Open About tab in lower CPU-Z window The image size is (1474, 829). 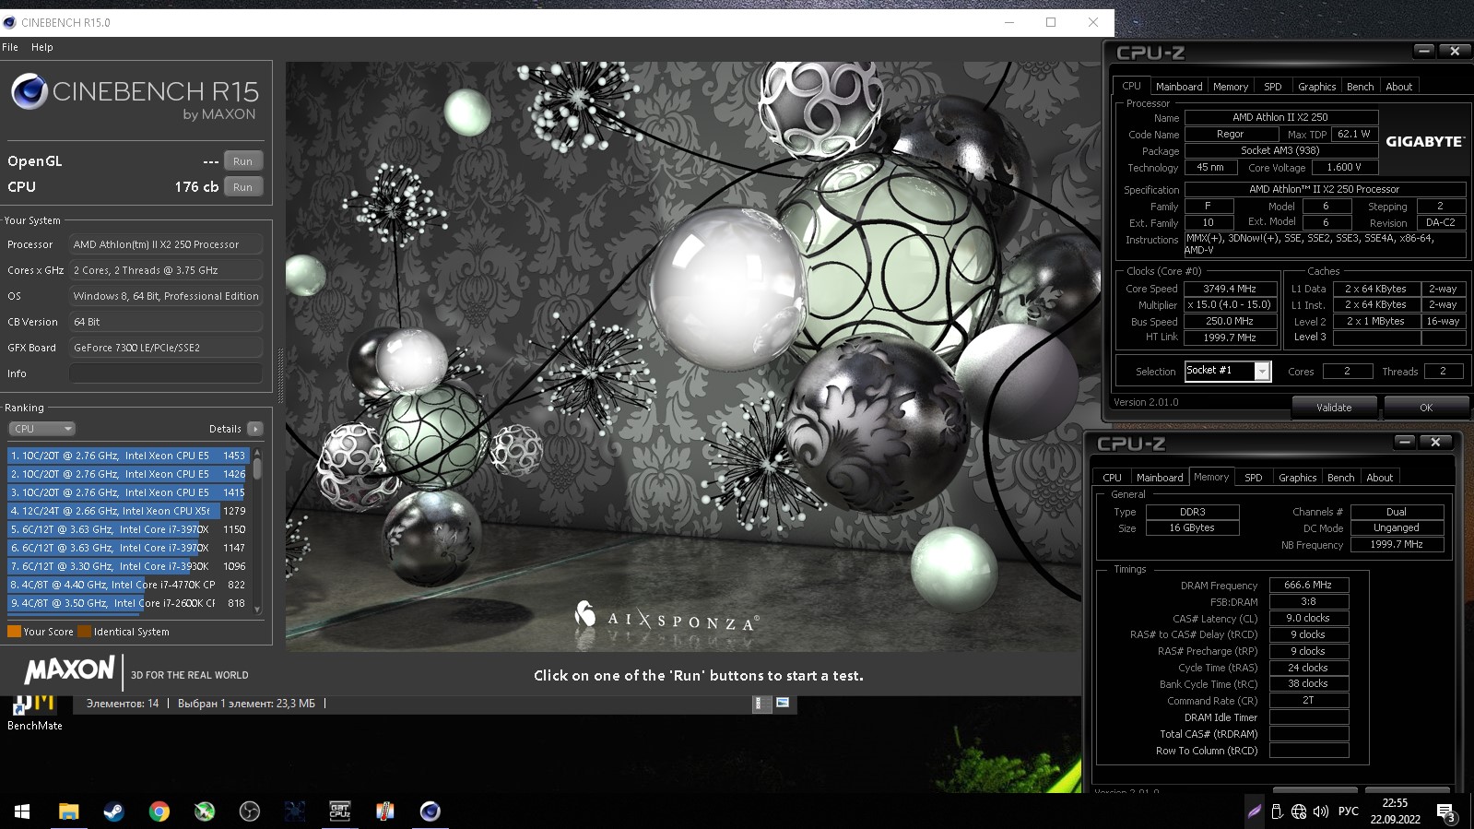coord(1379,478)
